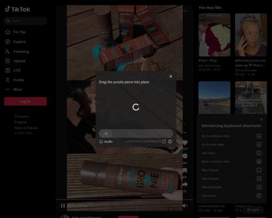Open the blue sky landscape thumbnail
Viewport: 272px width, 218px height.
point(214,98)
